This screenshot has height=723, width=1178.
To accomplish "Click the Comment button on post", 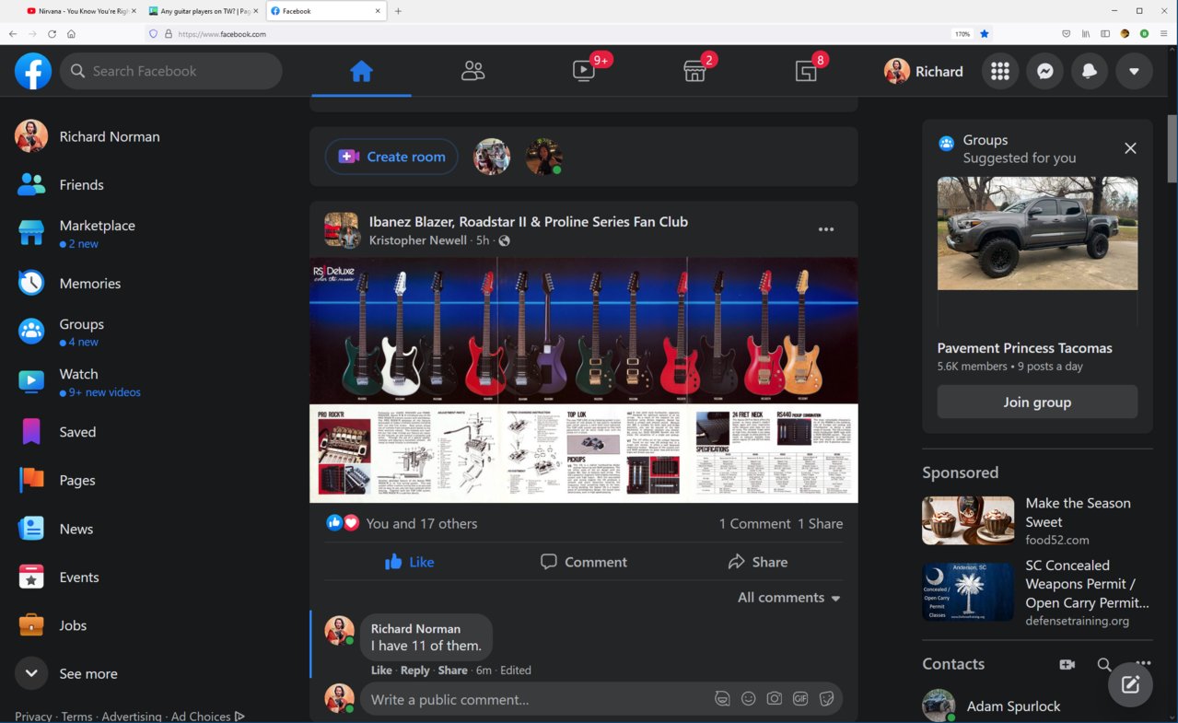I will click(x=584, y=562).
